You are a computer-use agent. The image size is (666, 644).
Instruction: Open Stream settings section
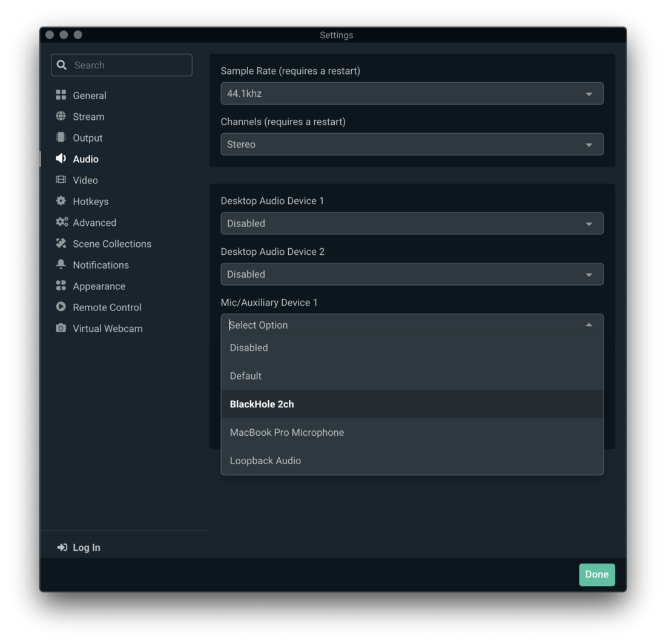(88, 117)
